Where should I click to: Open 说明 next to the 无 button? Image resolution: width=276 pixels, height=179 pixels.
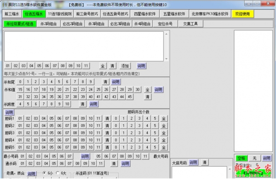pyautogui.click(x=266, y=158)
